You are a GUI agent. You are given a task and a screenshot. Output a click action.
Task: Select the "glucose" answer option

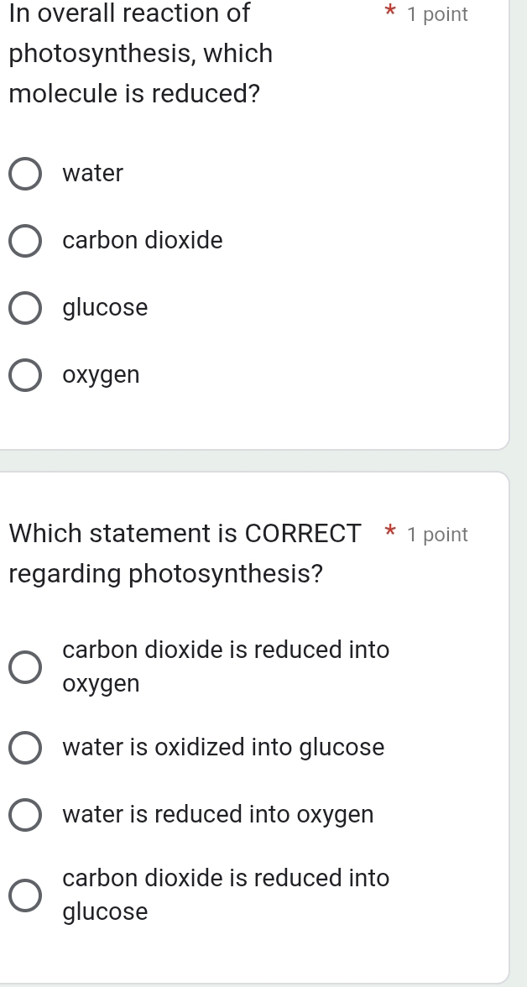25,308
